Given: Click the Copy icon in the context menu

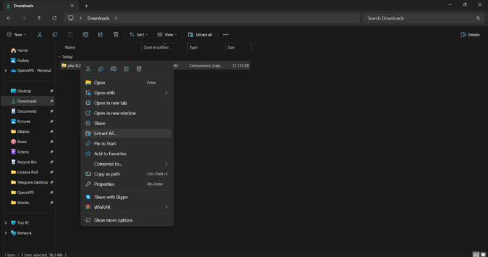Looking at the screenshot, I should pos(101,69).
